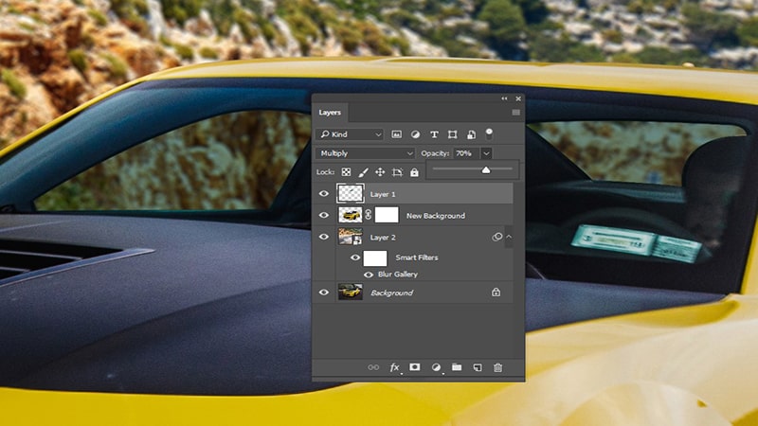Hide New Background layer eye

324,216
